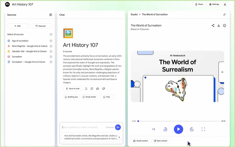This screenshot has width=235, height=147.
Task: Click the thumbs up icon under summary
Action: (98, 89)
